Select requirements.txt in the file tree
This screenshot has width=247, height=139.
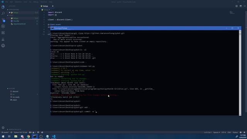19,24
